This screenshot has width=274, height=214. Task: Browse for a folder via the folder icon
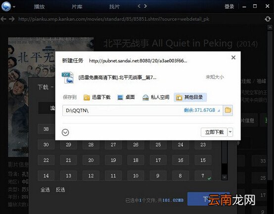pos(228,110)
